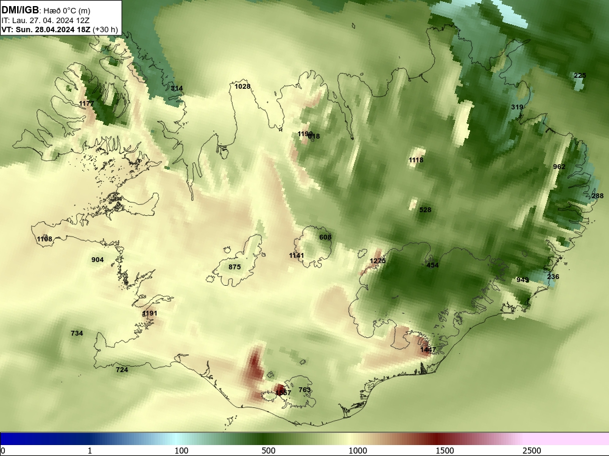Click the 1118 map value label
The image size is (609, 456).
click(x=416, y=160)
